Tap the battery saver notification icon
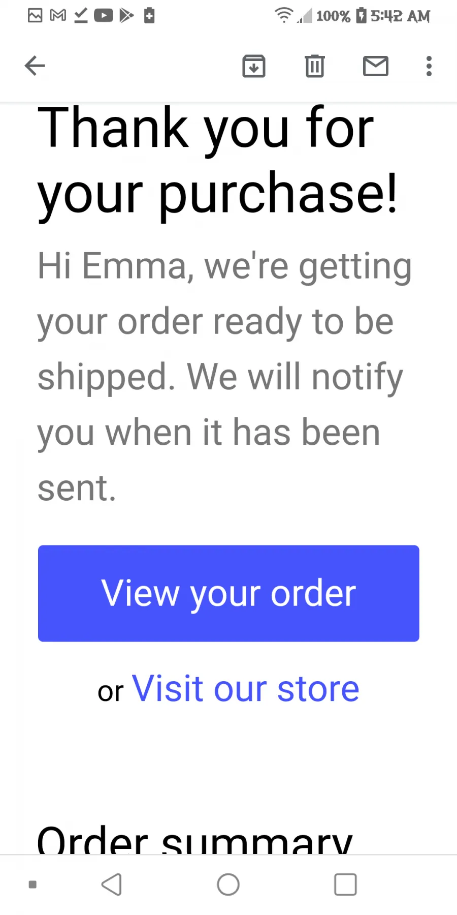The image size is (457, 915). [149, 16]
